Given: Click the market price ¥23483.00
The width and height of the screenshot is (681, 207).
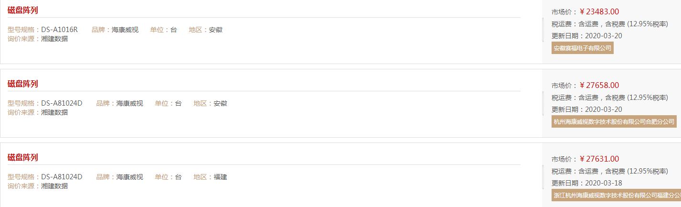Looking at the screenshot, I should tap(599, 12).
